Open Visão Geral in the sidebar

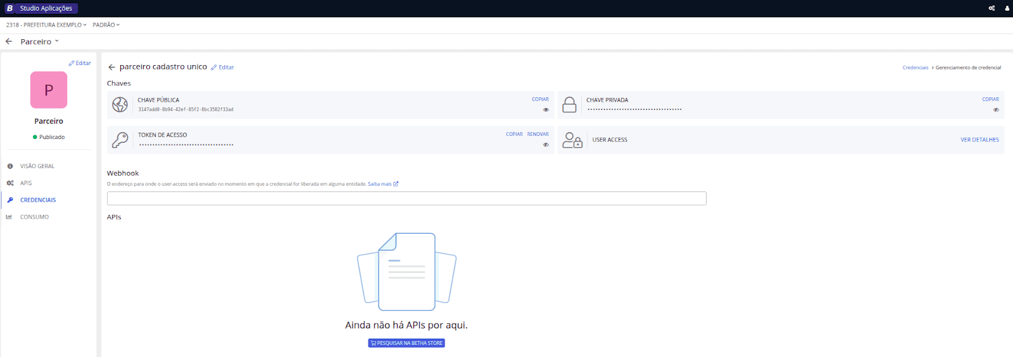tap(37, 166)
